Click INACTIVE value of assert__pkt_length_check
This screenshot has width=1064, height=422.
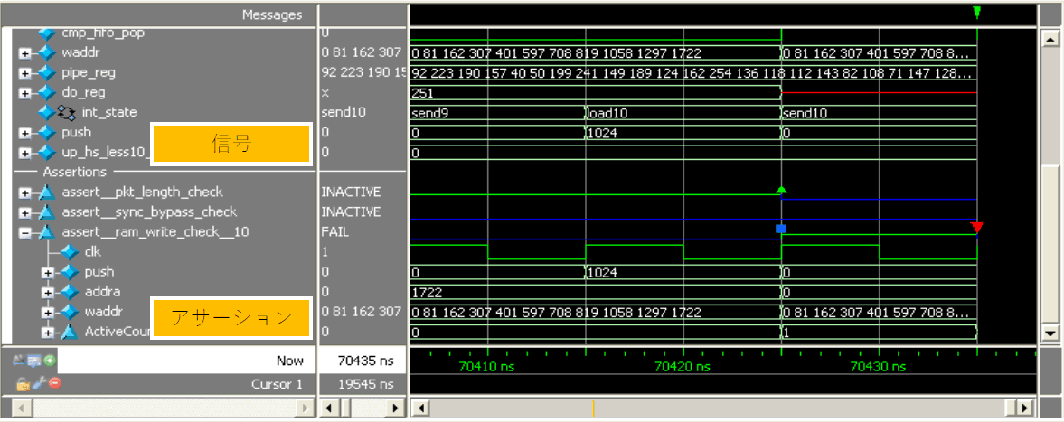351,192
